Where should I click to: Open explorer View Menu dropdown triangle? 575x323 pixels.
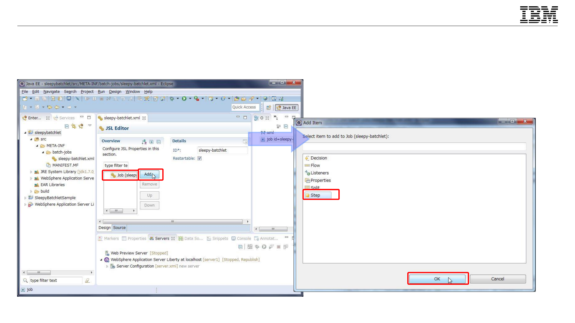click(x=90, y=126)
